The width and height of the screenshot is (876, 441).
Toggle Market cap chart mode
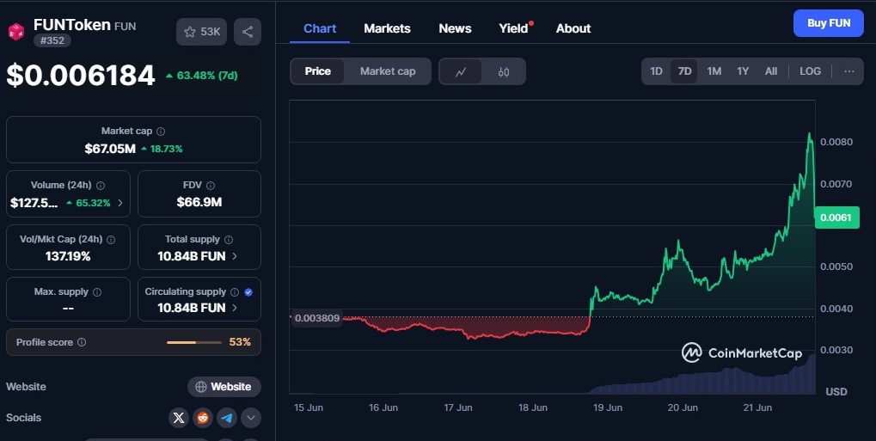point(388,71)
